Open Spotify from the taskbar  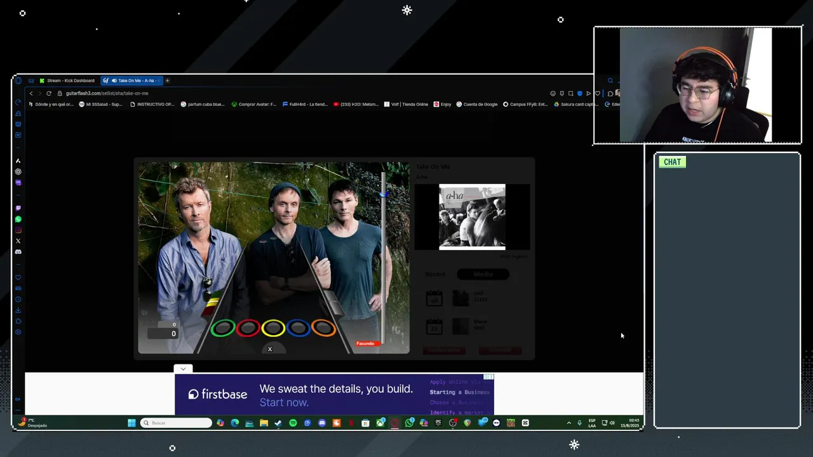pyautogui.click(x=293, y=423)
